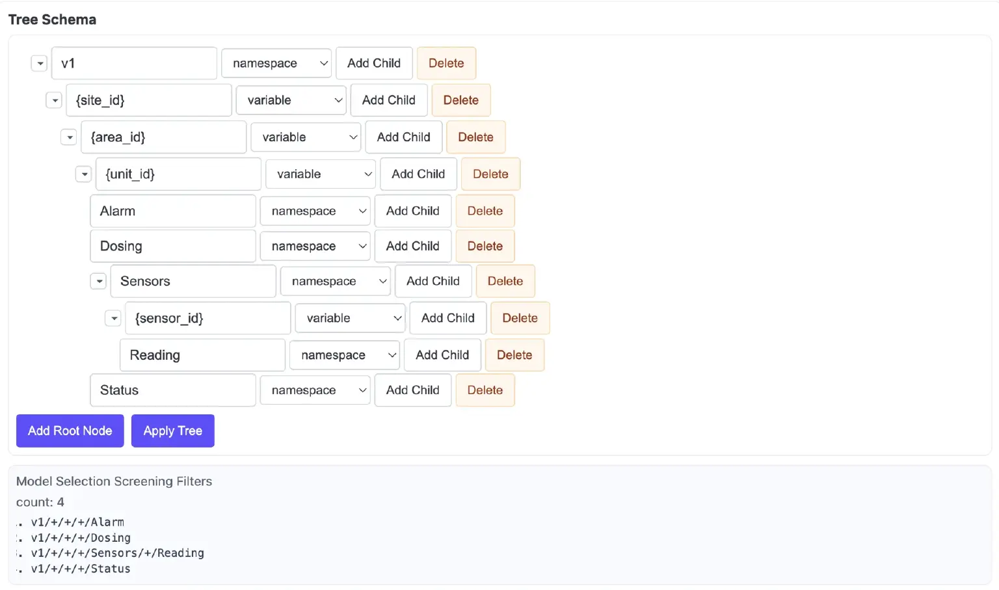Select the v1/+/+/+/Sensors/+/Reading filter line

click(117, 553)
